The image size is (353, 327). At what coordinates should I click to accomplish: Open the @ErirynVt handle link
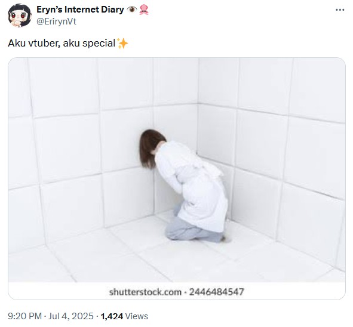point(56,21)
